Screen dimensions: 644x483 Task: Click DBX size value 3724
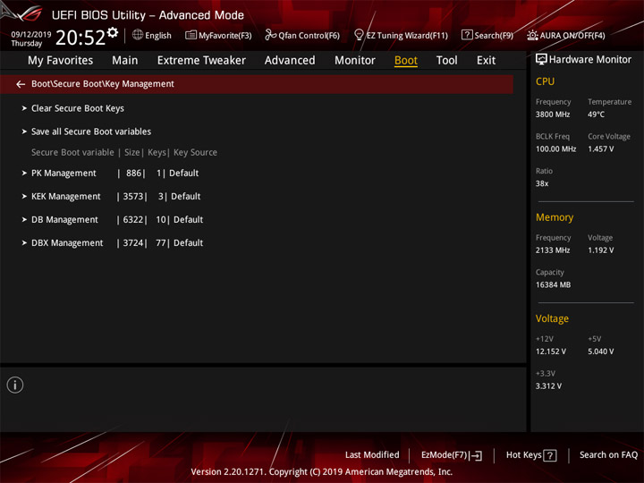click(x=133, y=242)
